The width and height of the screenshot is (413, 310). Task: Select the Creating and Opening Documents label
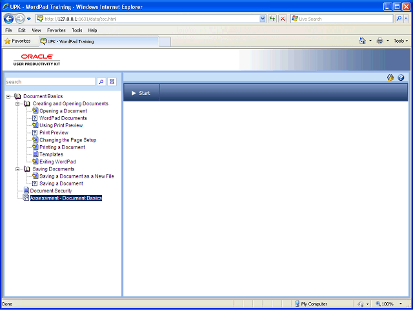tap(70, 103)
